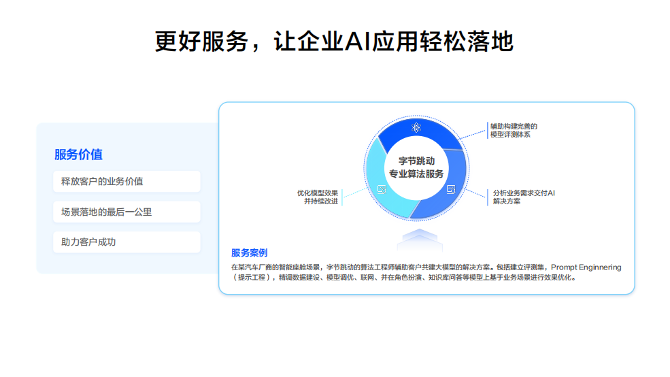670x377 pixels.
Task: Click the 辅助构建完善的模型评测体系 label
Action: [x=514, y=131]
